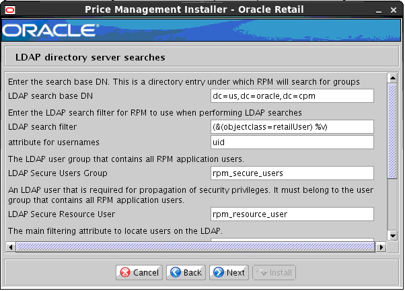
Task: Click the Cancel button
Action: pyautogui.click(x=139, y=272)
